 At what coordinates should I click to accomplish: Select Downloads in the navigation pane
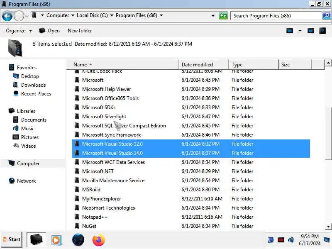click(33, 85)
